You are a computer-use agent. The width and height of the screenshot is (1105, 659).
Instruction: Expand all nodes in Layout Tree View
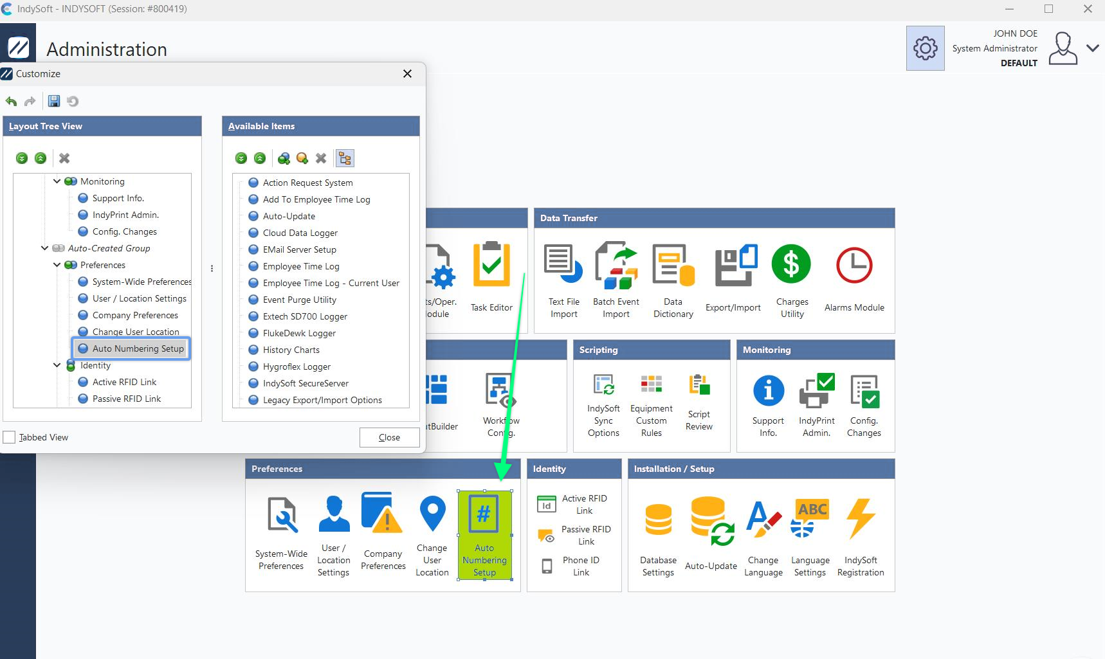click(22, 158)
